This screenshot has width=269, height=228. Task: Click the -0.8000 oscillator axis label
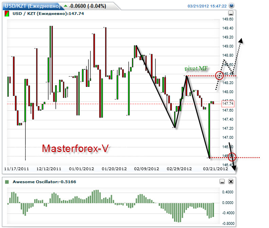pyautogui.click(x=228, y=224)
